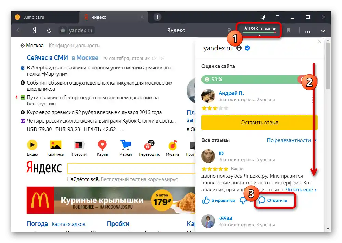Open the bookmarks collections icon
The image size is (342, 243).
(263, 17)
